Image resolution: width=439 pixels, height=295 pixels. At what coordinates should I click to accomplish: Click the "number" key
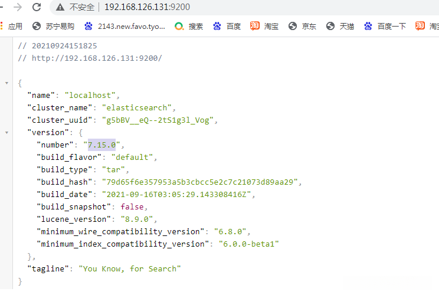pos(55,145)
